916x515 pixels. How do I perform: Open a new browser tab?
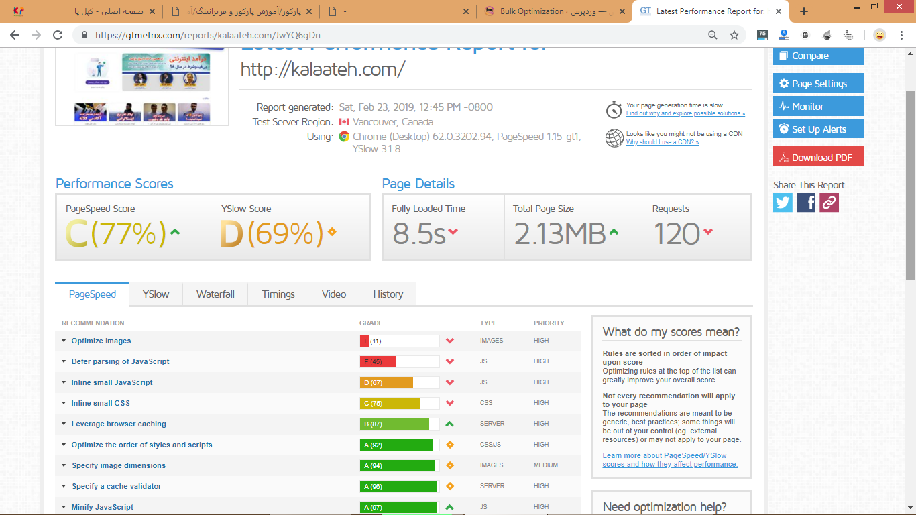tap(804, 11)
